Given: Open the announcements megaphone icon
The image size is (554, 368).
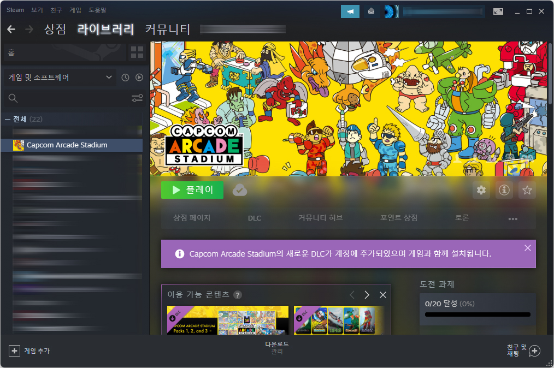Looking at the screenshot, I should click(x=350, y=11).
